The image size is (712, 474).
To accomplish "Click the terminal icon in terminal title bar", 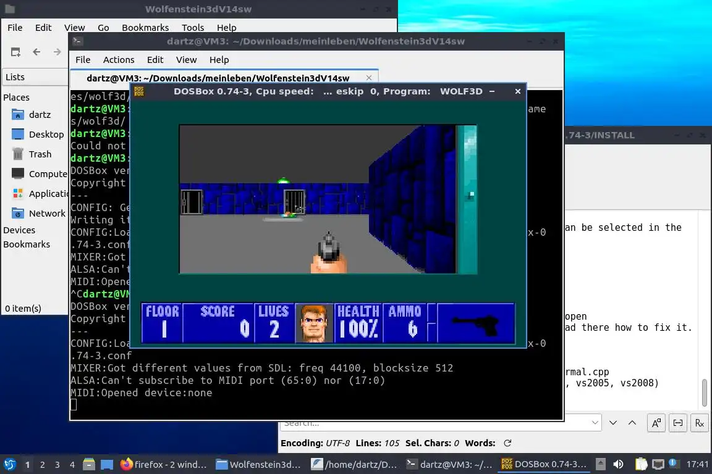I will click(77, 41).
